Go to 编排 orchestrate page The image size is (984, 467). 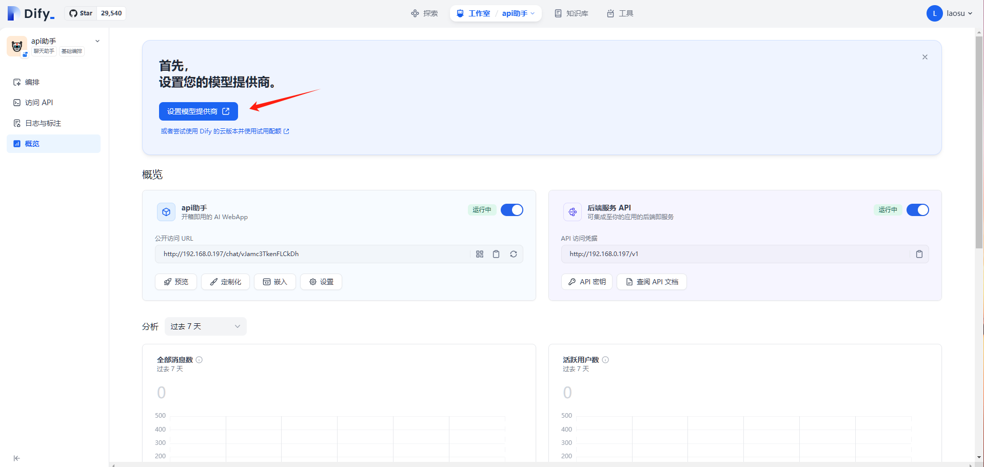53,82
